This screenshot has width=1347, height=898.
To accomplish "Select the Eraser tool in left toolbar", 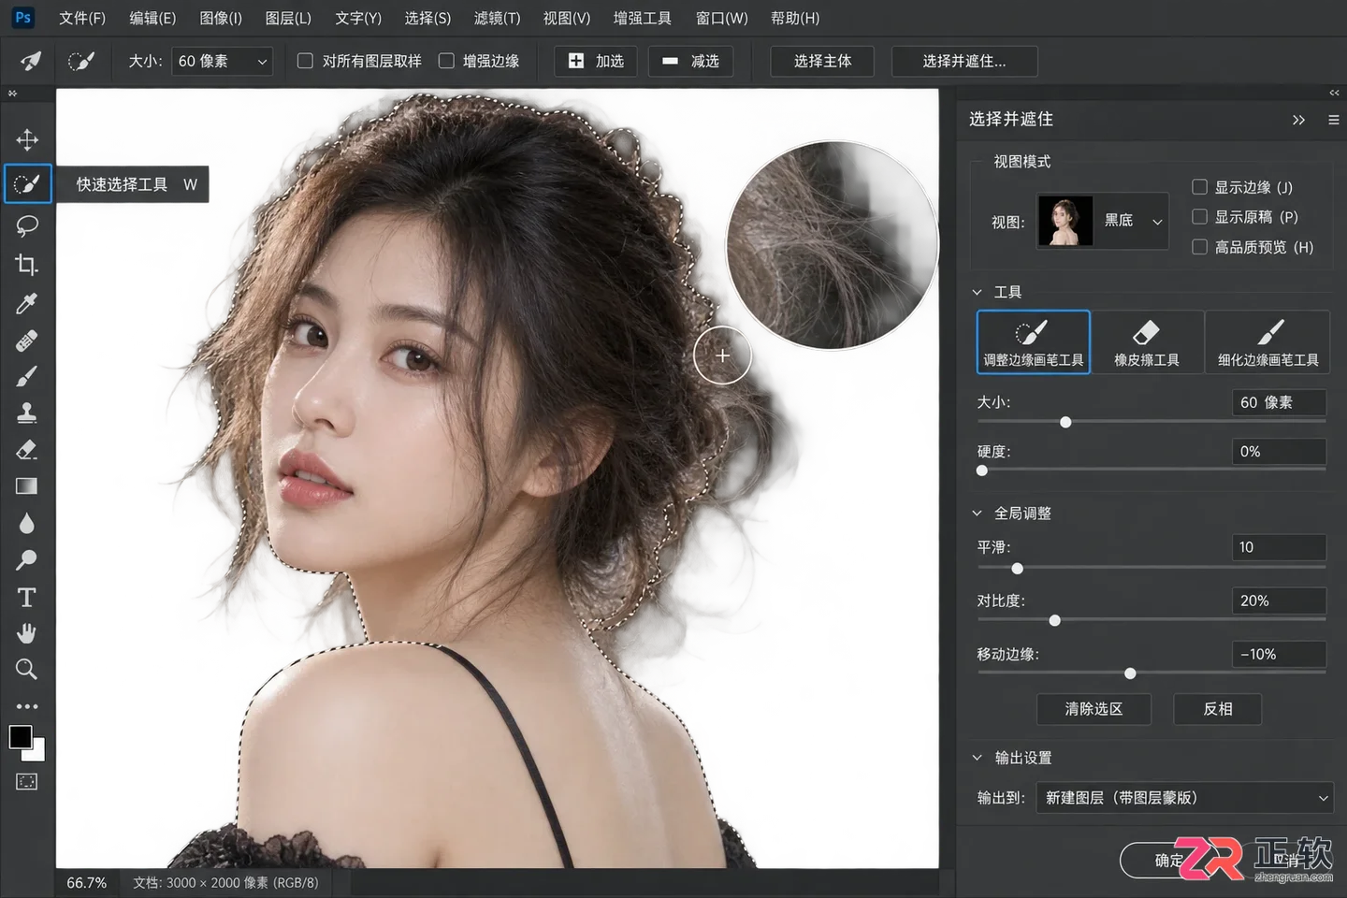I will (x=27, y=450).
